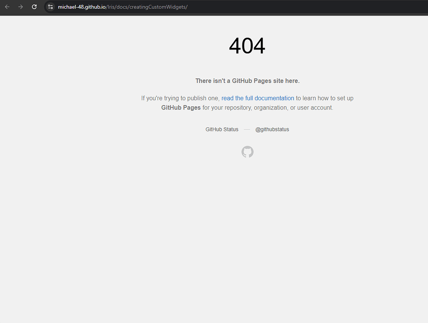The image size is (428, 323).
Task: Open the 'read the full documentation' link
Action: pyautogui.click(x=257, y=98)
